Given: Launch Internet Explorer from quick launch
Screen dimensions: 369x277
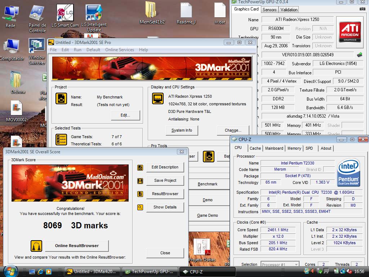Looking at the screenshot, I should (x=40, y=272).
